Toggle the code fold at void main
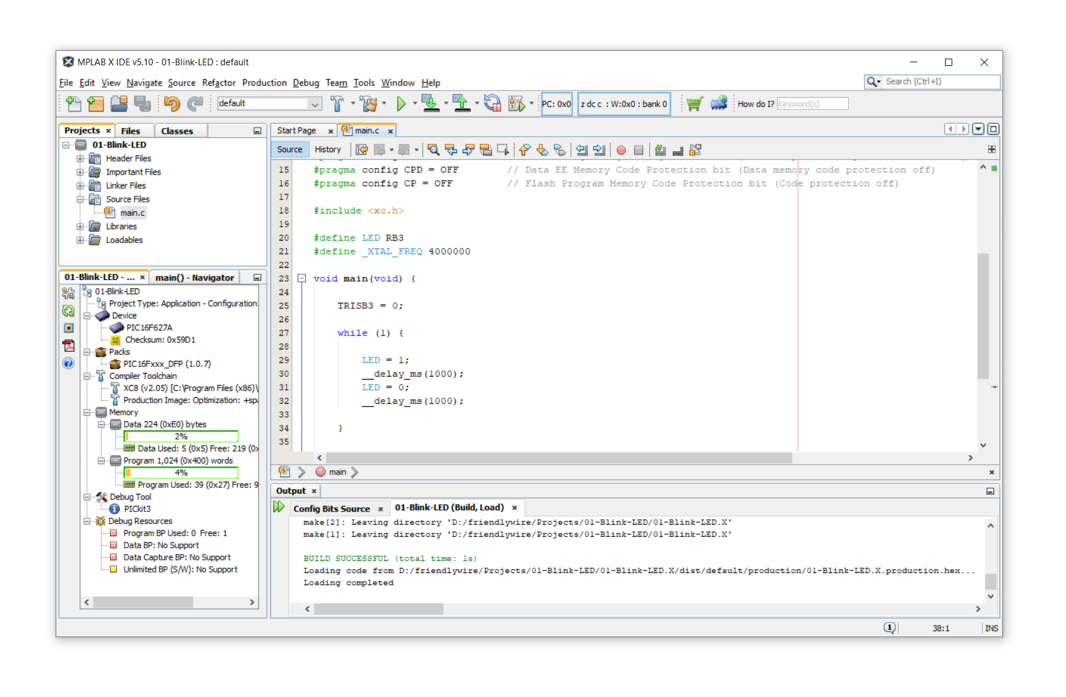The image size is (1066, 697). pyautogui.click(x=301, y=279)
